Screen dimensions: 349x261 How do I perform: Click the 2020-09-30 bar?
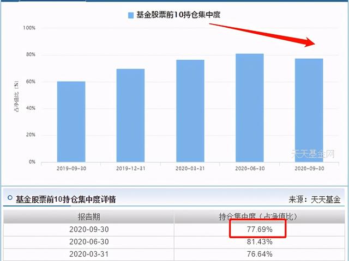tap(309, 110)
